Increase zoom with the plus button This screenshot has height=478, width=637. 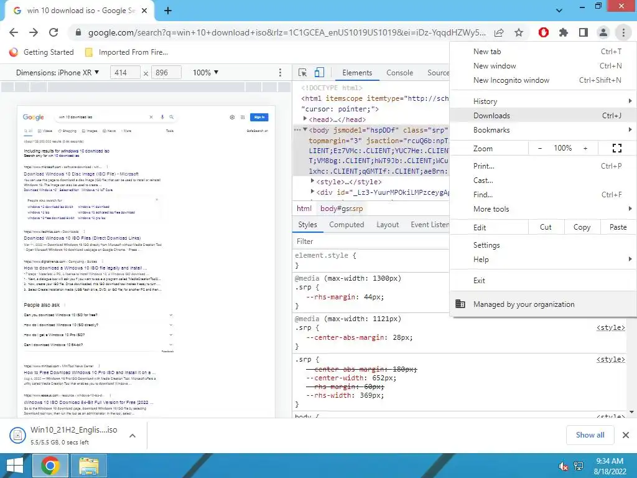coord(585,148)
